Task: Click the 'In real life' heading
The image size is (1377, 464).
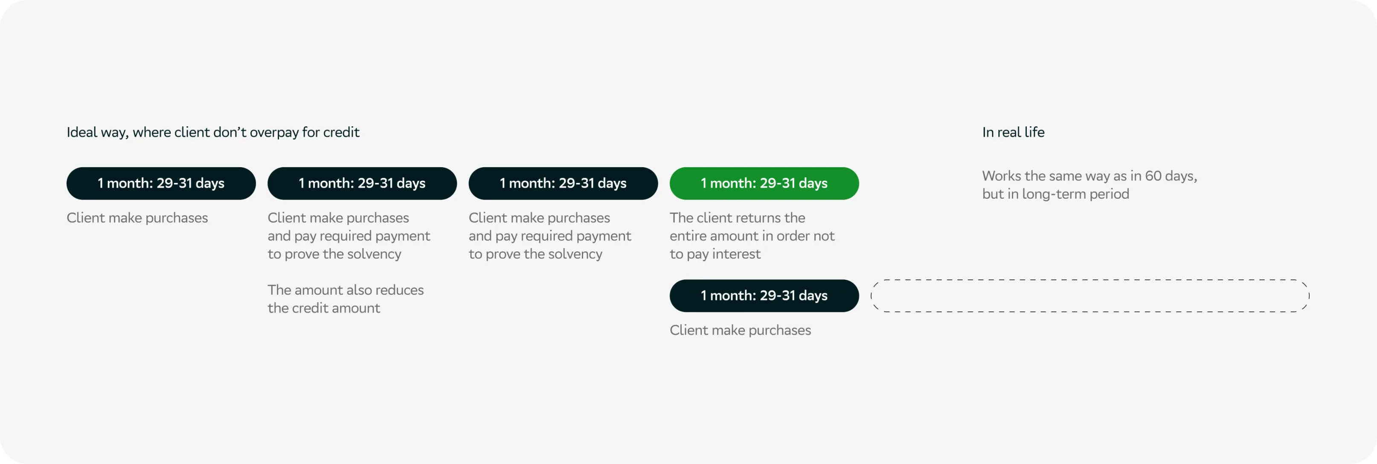Action: [1013, 132]
